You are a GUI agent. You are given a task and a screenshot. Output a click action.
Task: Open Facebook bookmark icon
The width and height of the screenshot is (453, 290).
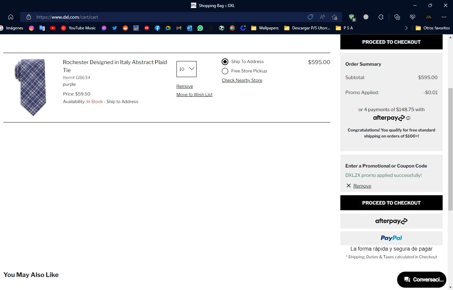point(157,28)
